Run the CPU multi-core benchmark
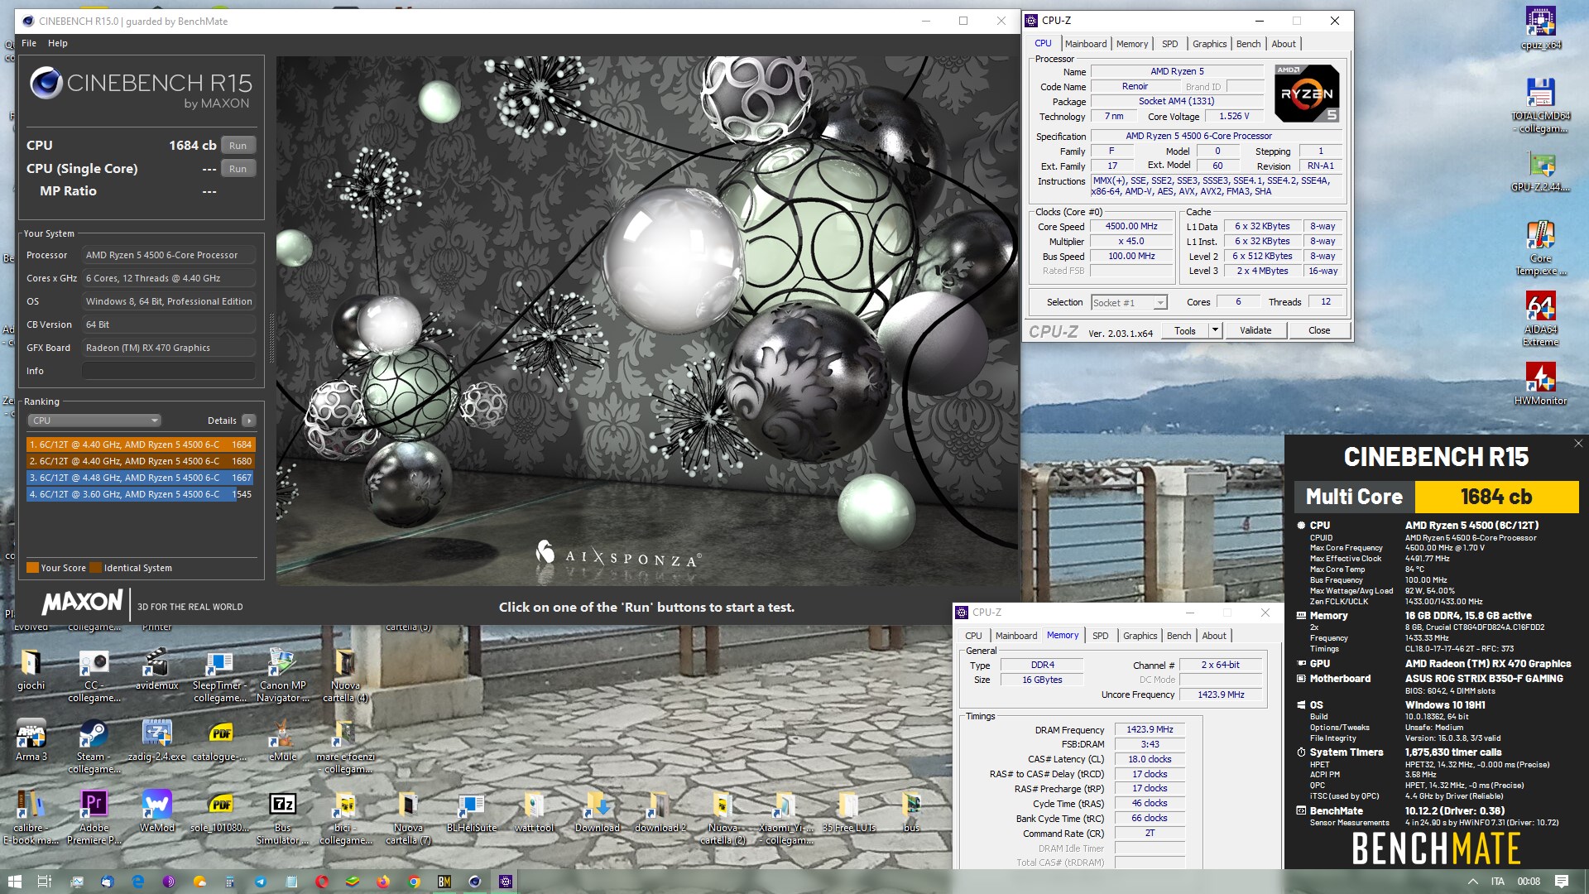The width and height of the screenshot is (1589, 894). pyautogui.click(x=238, y=146)
